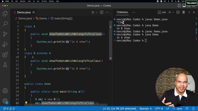Open the Go menu
This screenshot has width=198, height=111.
click(x=34, y=1)
